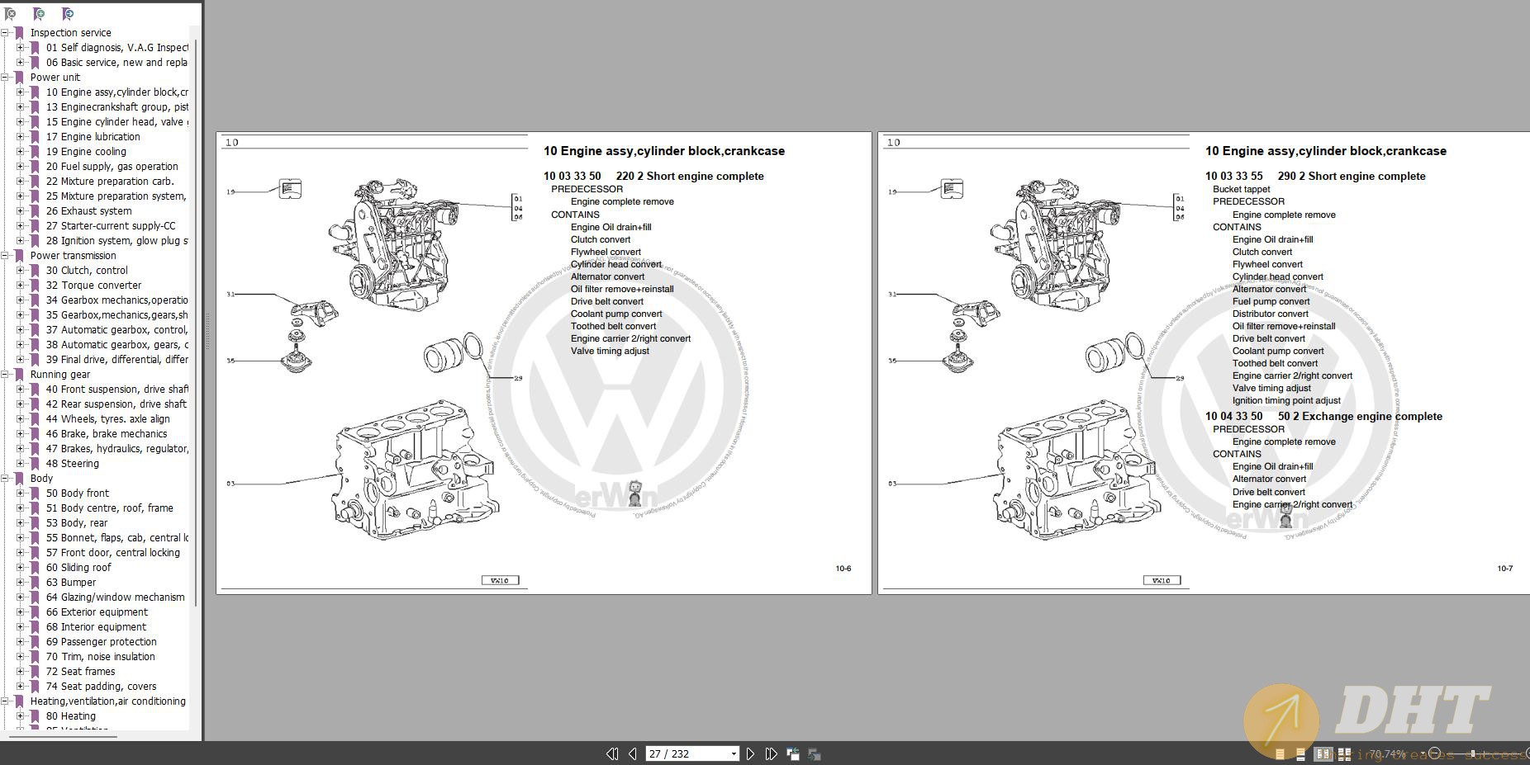The image size is (1530, 765).
Task: Open 69 Passenger protection bookmark
Action: (x=102, y=642)
